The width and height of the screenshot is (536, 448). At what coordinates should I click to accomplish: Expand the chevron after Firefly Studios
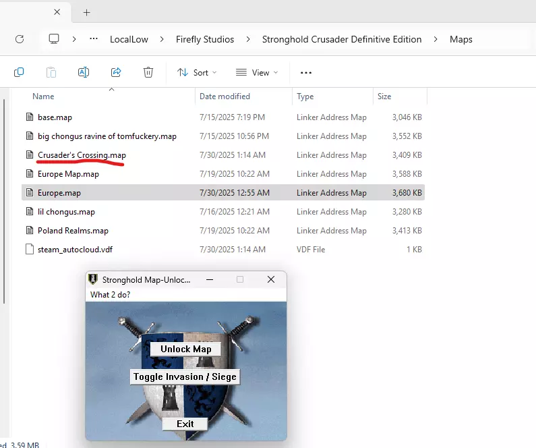pyautogui.click(x=248, y=39)
